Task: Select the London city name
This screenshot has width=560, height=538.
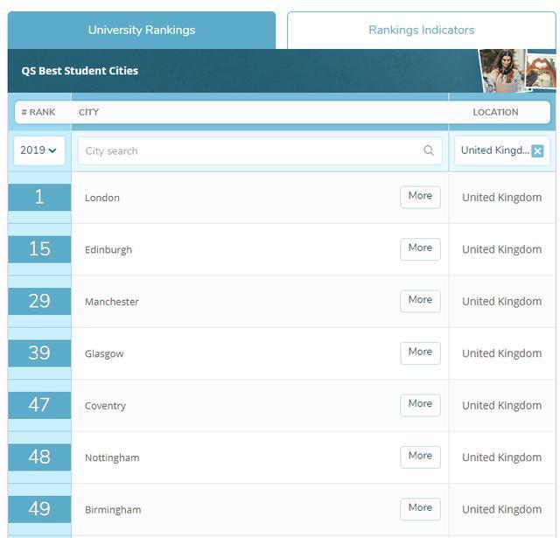Action: (x=102, y=198)
